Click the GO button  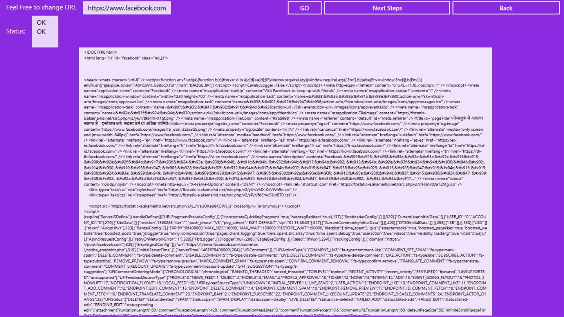point(304,8)
